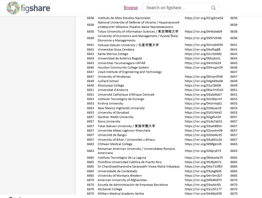Image resolution: width=262 pixels, height=198 pixels.
Task: Click the figshare logo
Action: [x=28, y=8]
